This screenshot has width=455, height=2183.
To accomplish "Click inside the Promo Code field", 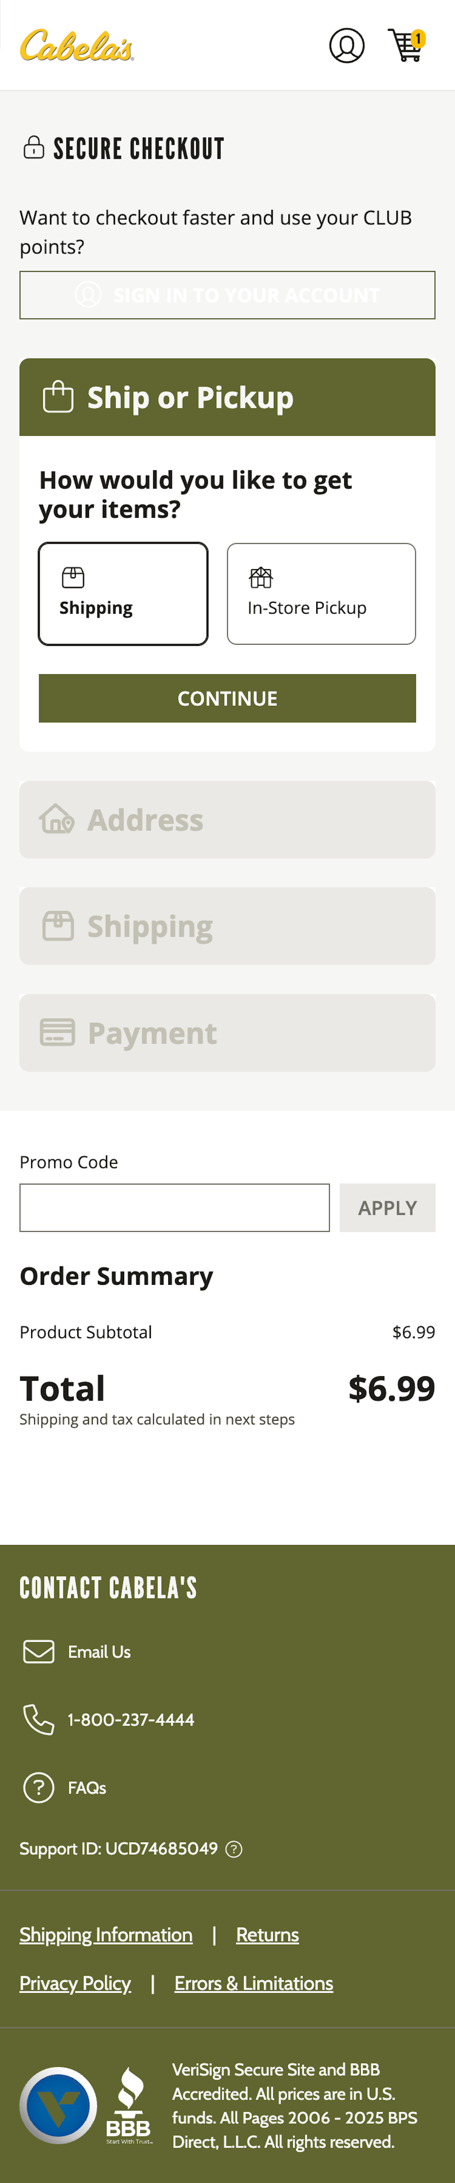I will pos(174,1207).
